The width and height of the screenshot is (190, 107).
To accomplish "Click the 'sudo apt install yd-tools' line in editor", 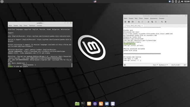I will pos(133,45).
